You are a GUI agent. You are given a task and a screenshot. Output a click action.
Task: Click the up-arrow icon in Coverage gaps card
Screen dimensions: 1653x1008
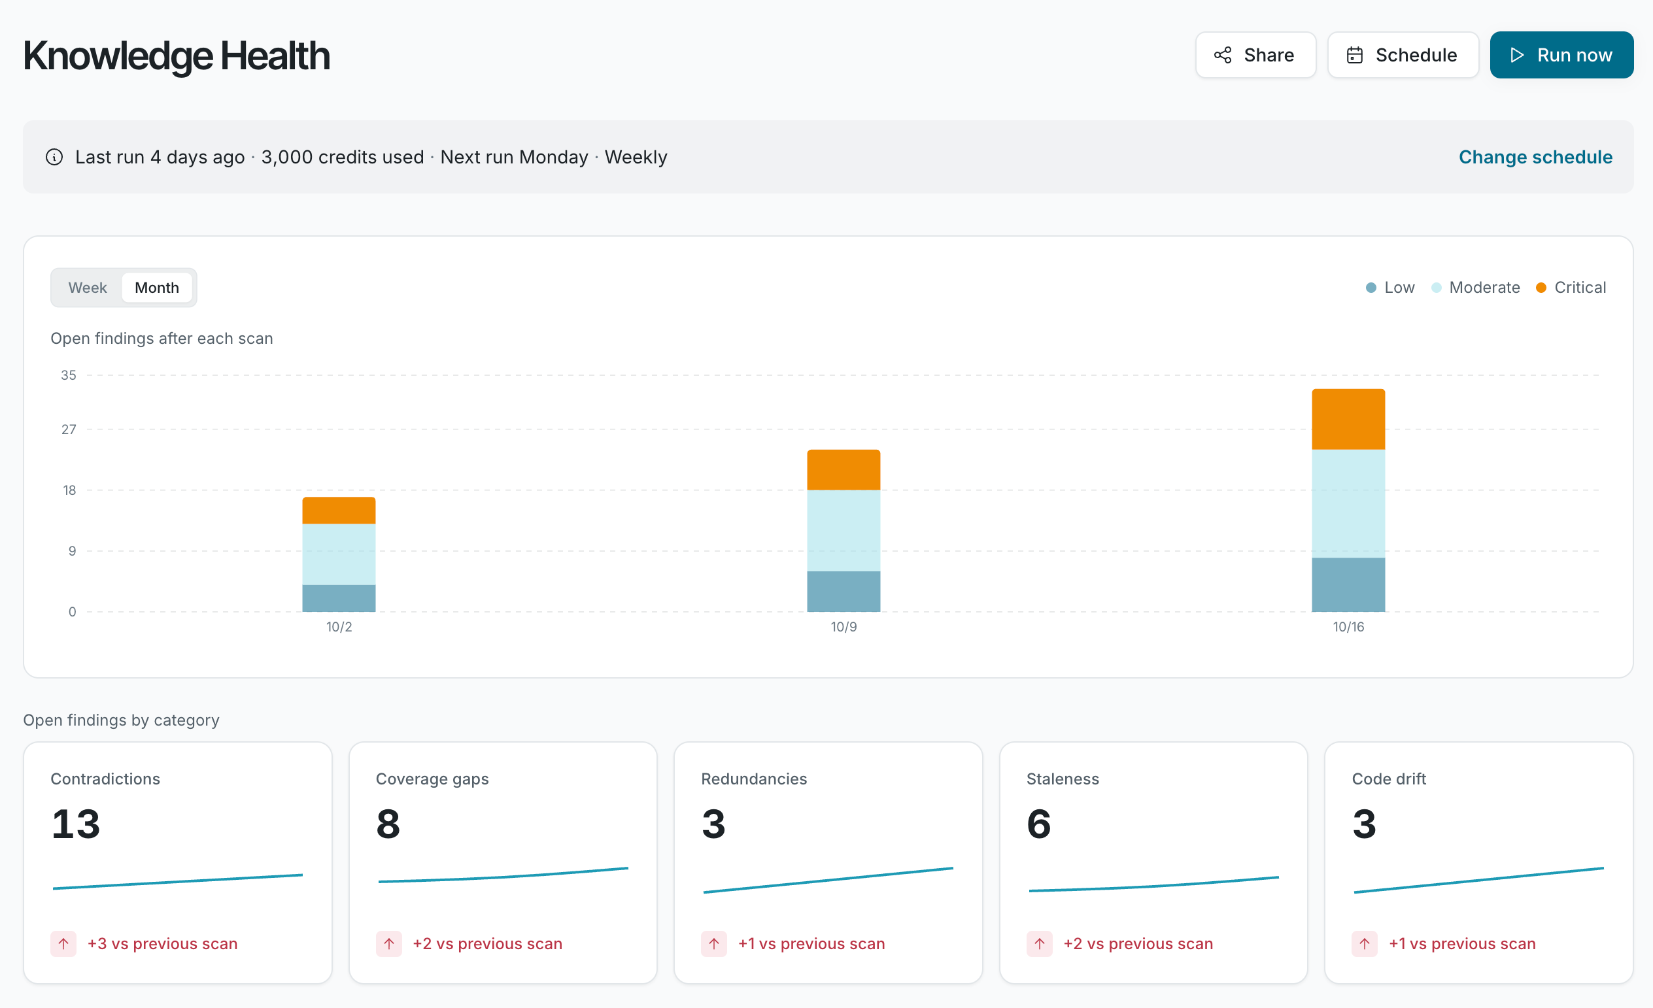pyautogui.click(x=388, y=944)
